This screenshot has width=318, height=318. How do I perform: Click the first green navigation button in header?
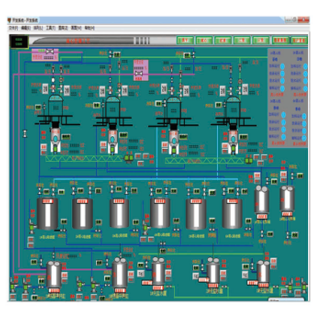tap(185, 40)
